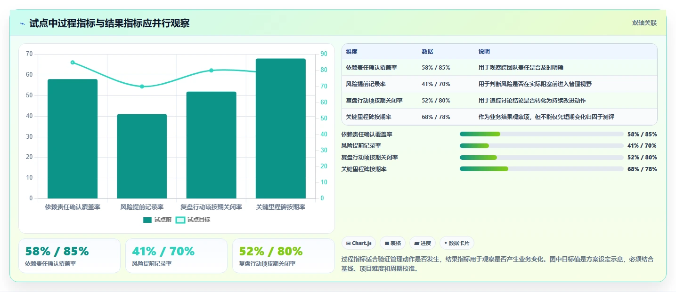Viewport: 676px width, 292px height.
Task: Click the 说明 table column header
Action: [x=484, y=52]
